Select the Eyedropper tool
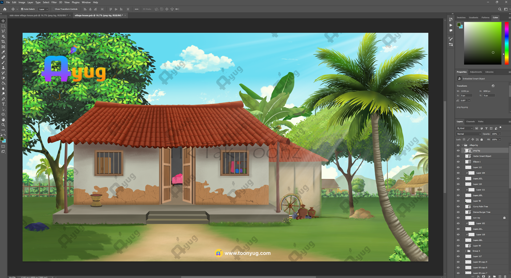Image resolution: width=511 pixels, height=278 pixels. (x=4, y=52)
